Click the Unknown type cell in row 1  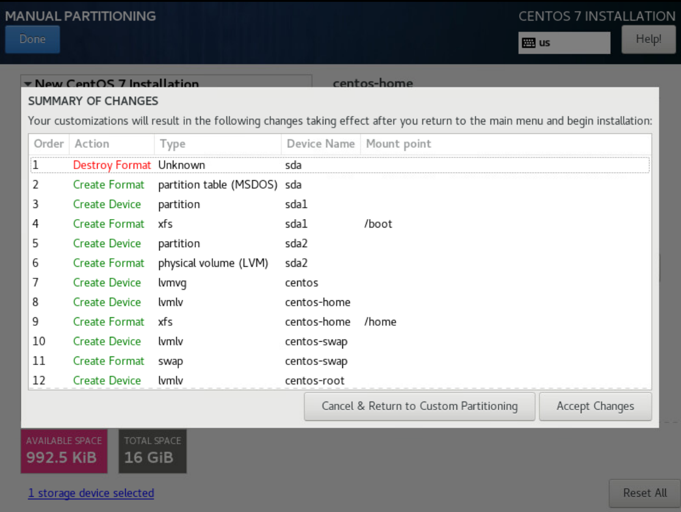click(x=182, y=165)
